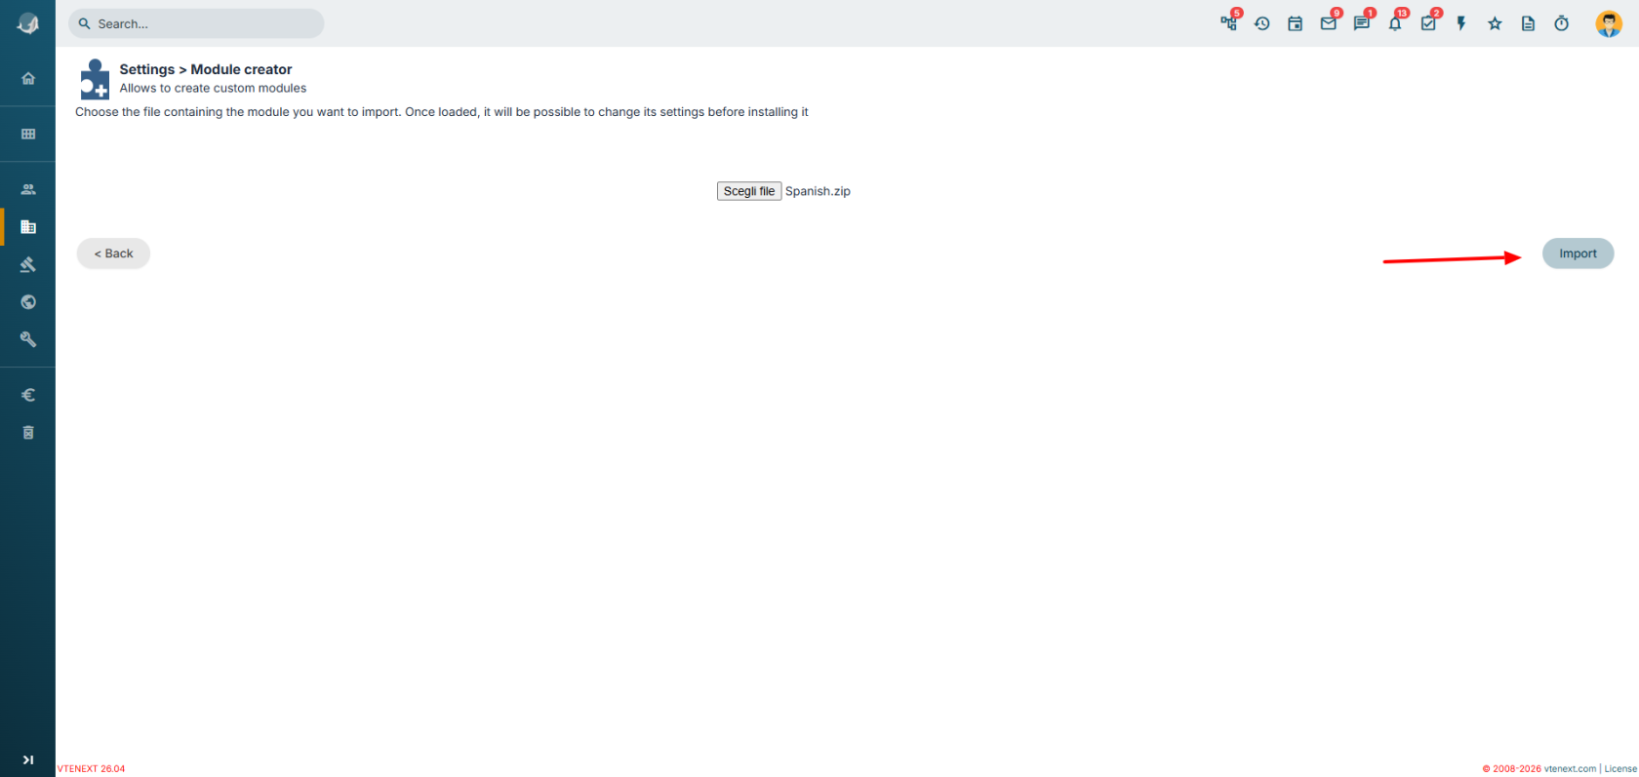The image size is (1639, 777).
Task: Open the globe icon in sidebar
Action: (x=28, y=302)
